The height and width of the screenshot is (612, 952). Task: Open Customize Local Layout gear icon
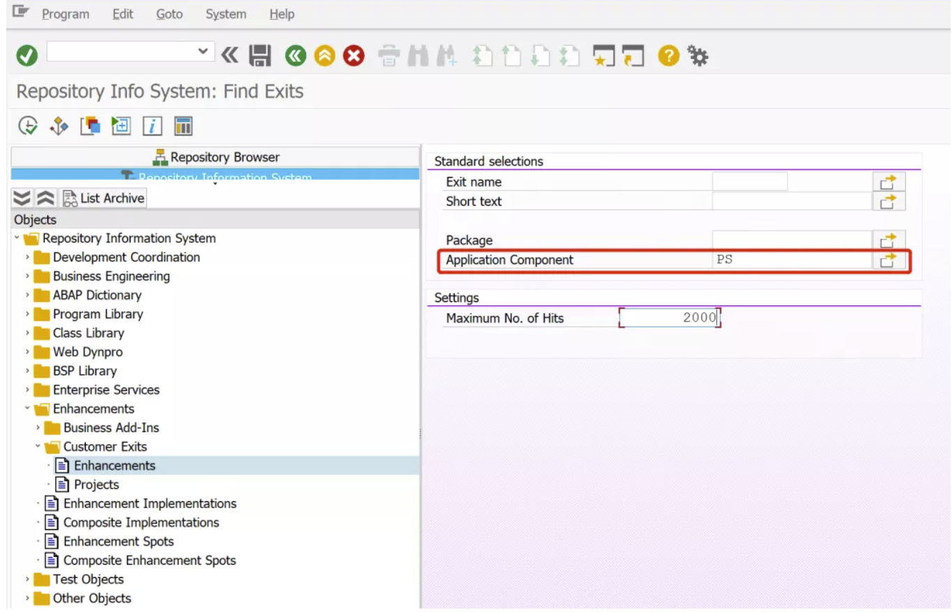[697, 56]
